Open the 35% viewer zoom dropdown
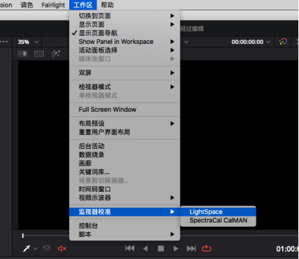 coord(28,42)
